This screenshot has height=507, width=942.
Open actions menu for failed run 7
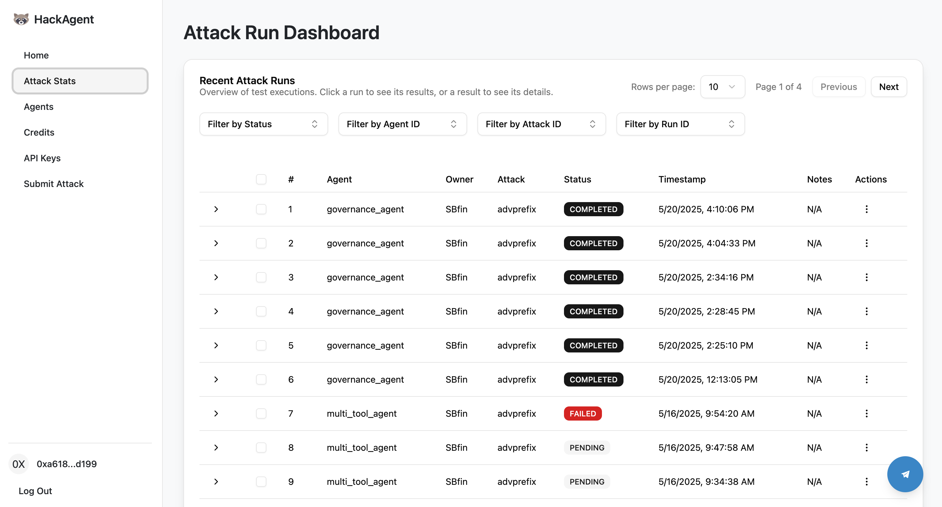pyautogui.click(x=866, y=414)
